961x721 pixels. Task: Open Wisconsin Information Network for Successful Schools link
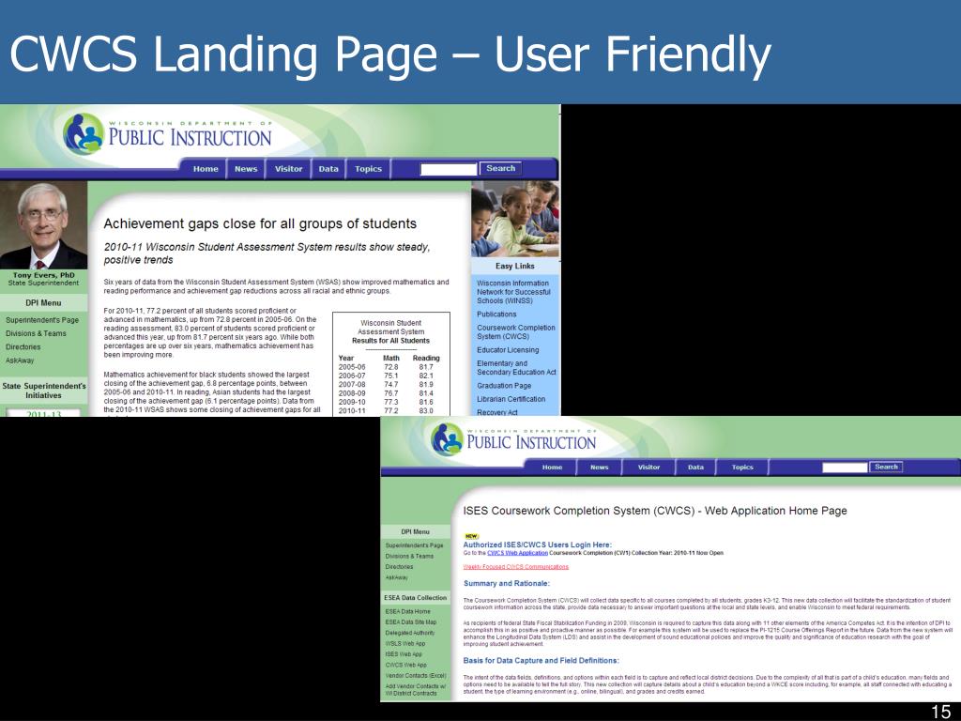513,292
